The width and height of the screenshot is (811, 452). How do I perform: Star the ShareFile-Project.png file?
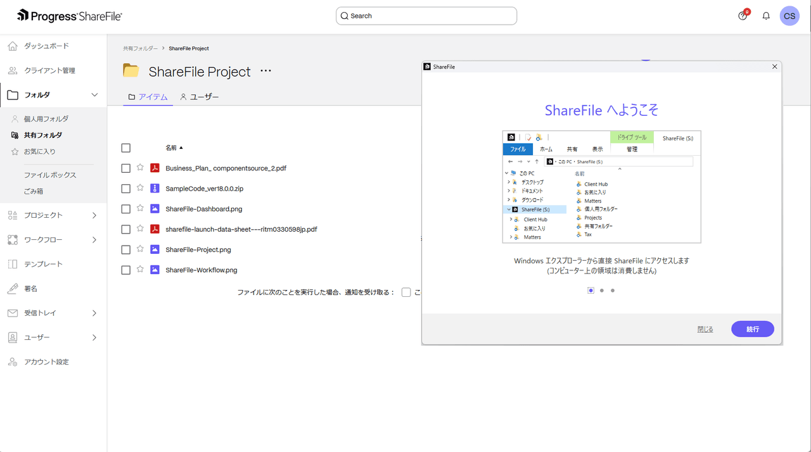coord(140,249)
